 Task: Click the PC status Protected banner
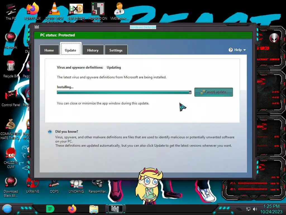coord(143,35)
